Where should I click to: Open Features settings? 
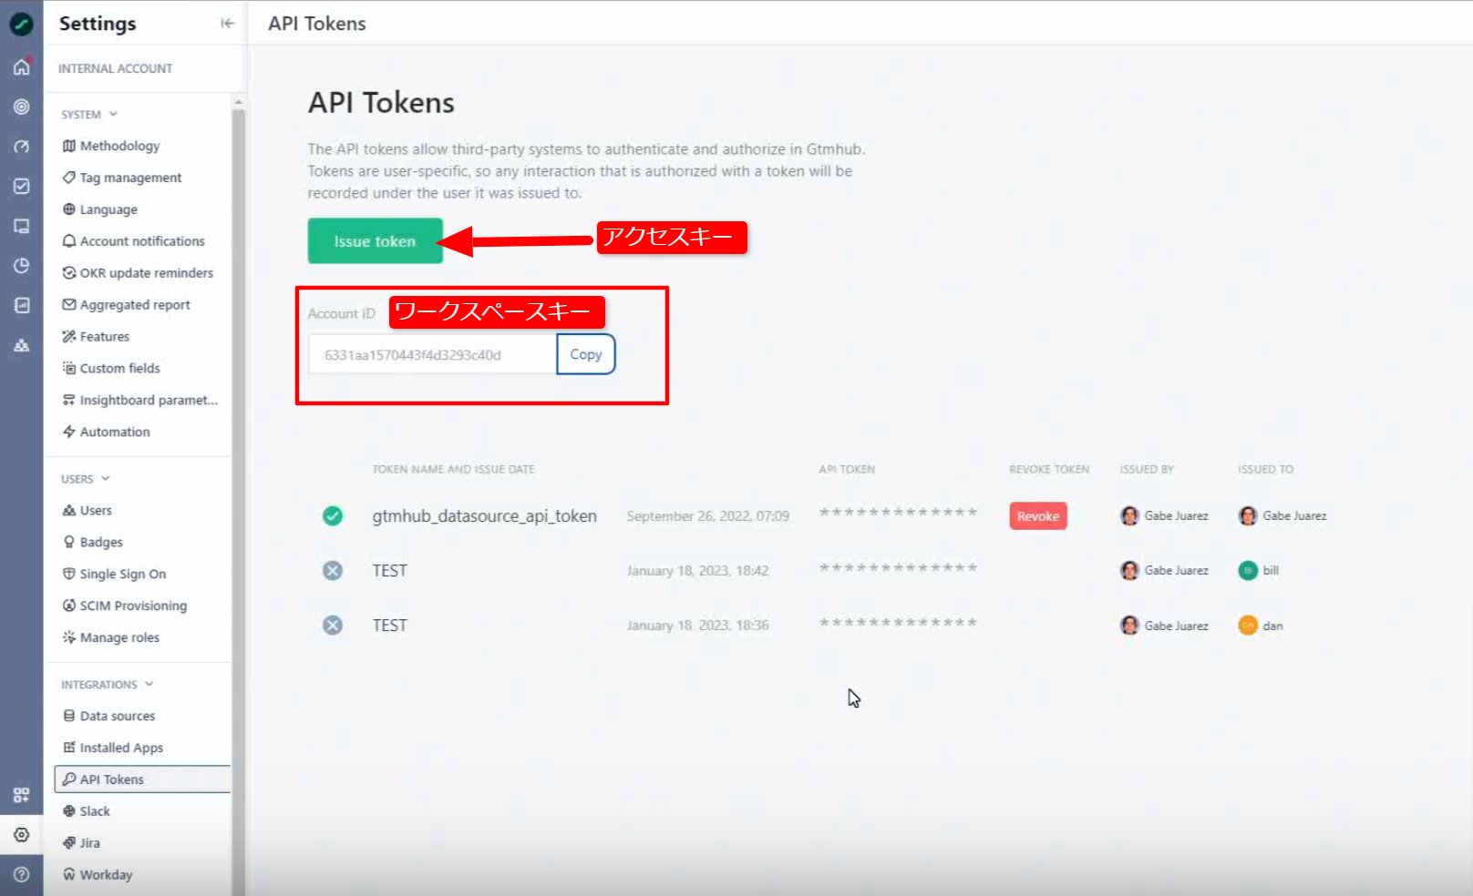(x=96, y=337)
